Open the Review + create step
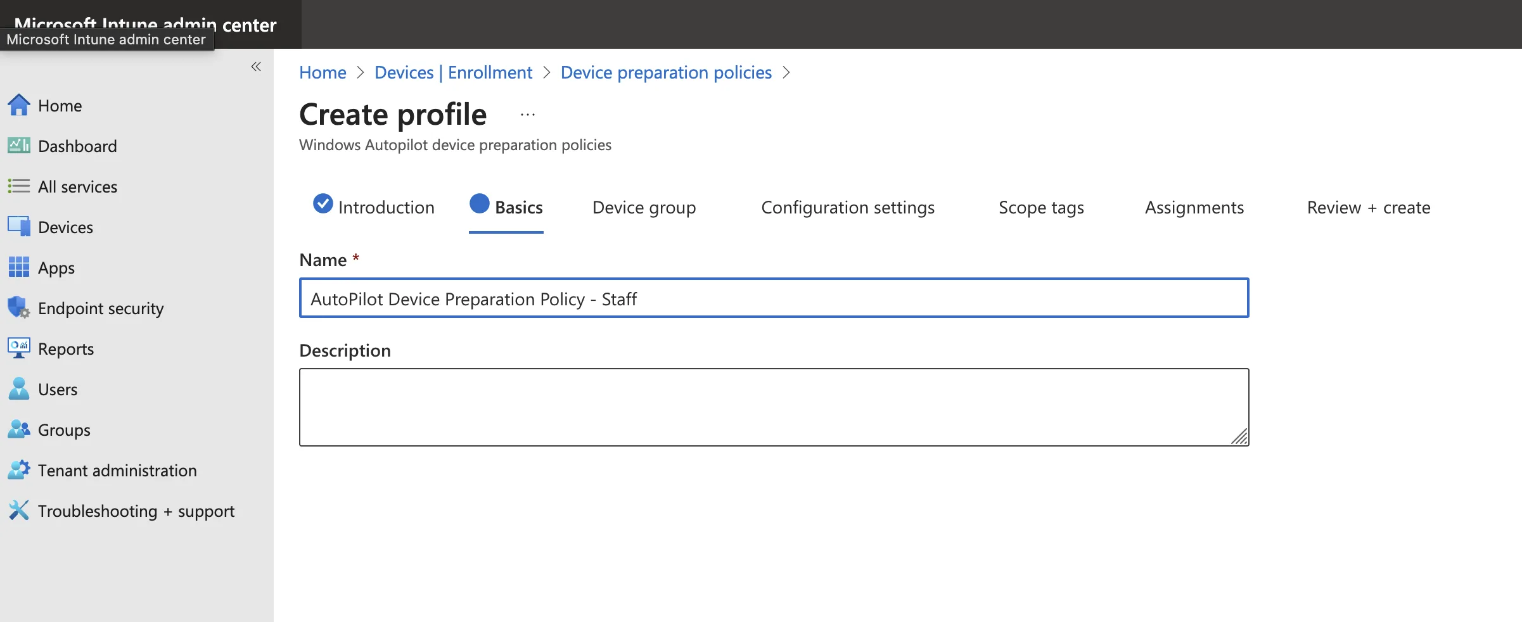The height and width of the screenshot is (622, 1522). point(1368,208)
